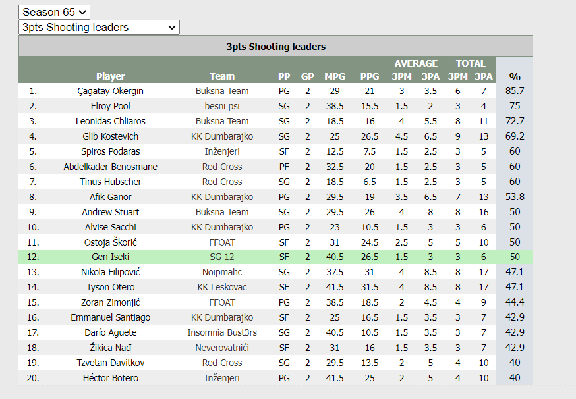Image resolution: width=576 pixels, height=399 pixels.
Task: Select Leonidas Chliaros in the table
Action: pos(110,121)
